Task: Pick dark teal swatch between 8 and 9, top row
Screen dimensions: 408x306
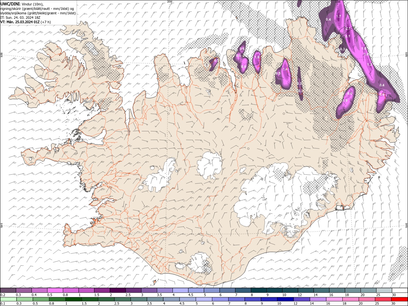Action: 258,290
